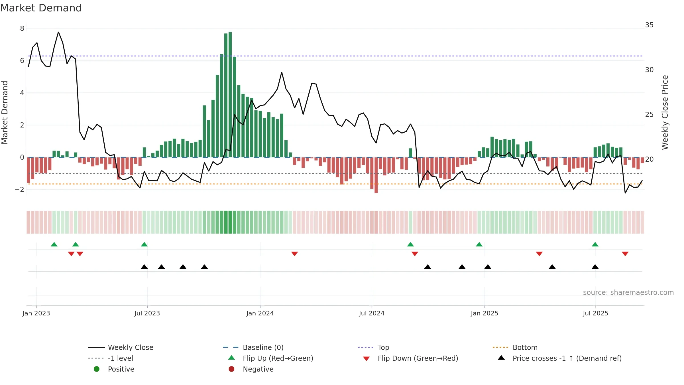The image size is (684, 385).
Task: Click the green Flip Up legend triangle
Action: [231, 358]
